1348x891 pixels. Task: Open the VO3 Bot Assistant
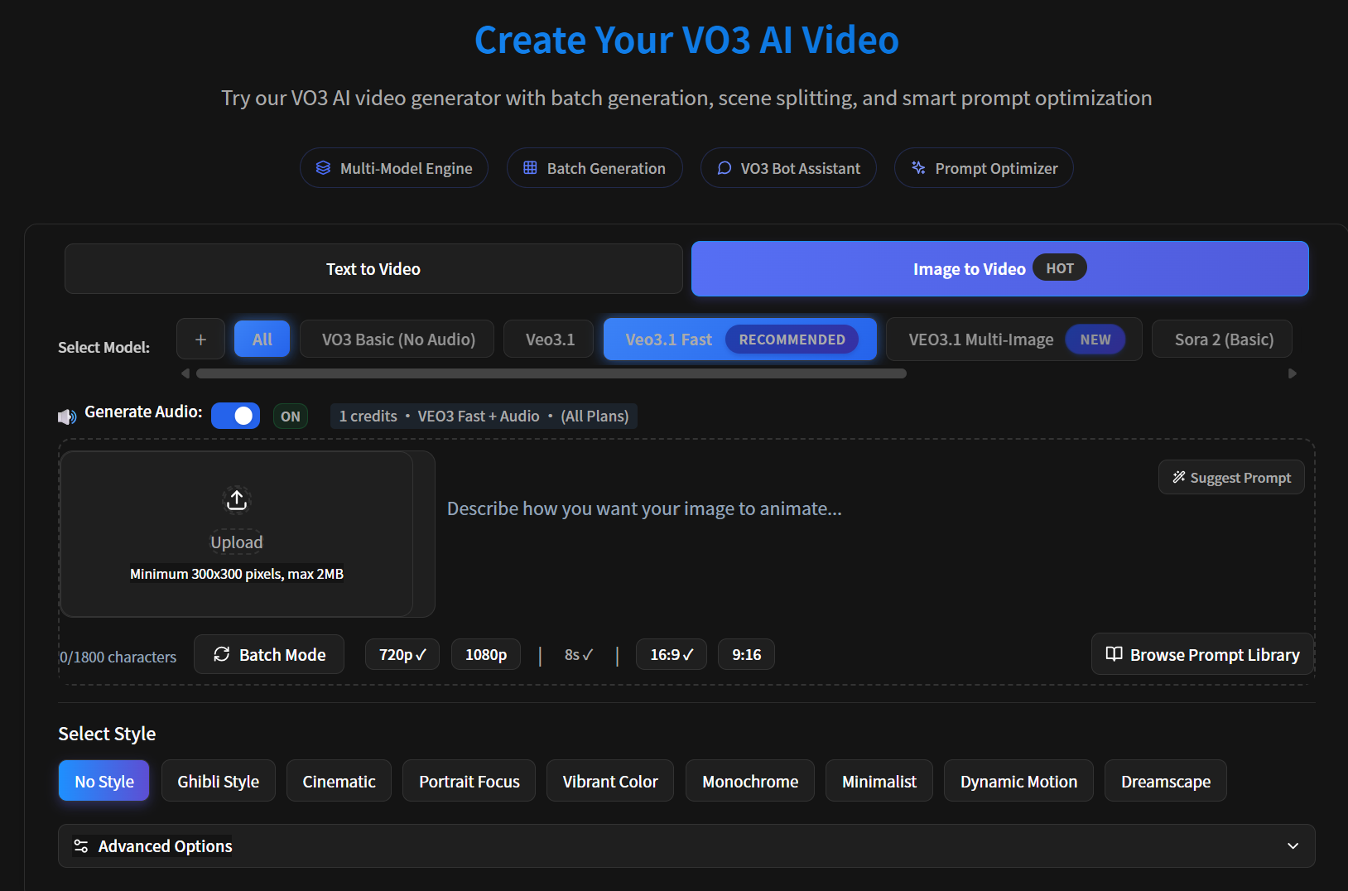(x=788, y=168)
